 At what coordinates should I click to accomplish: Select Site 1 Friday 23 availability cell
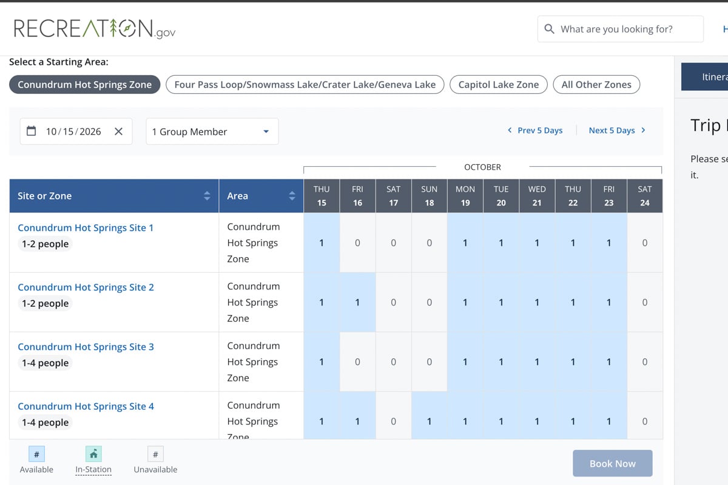(609, 243)
